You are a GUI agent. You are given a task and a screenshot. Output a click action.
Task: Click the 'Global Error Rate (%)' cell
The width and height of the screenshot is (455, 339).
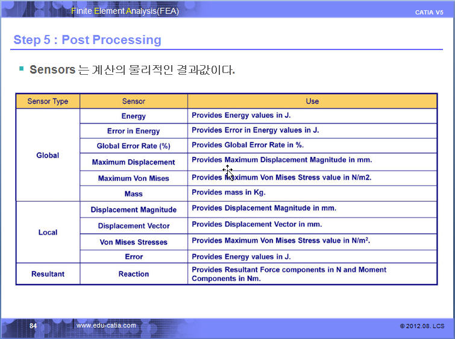point(133,146)
